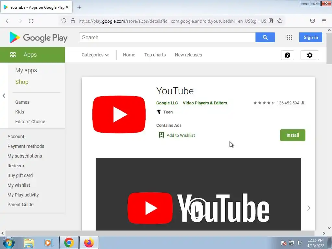This screenshot has height=249, width=332.
Task: Open the My Play activity link
Action: 23,195
